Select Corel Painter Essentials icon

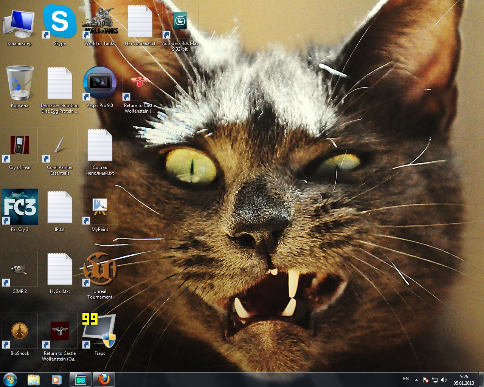click(x=60, y=146)
